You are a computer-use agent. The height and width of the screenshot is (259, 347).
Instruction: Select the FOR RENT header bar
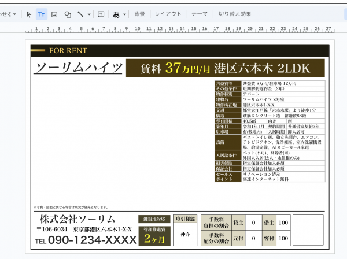click(179, 50)
